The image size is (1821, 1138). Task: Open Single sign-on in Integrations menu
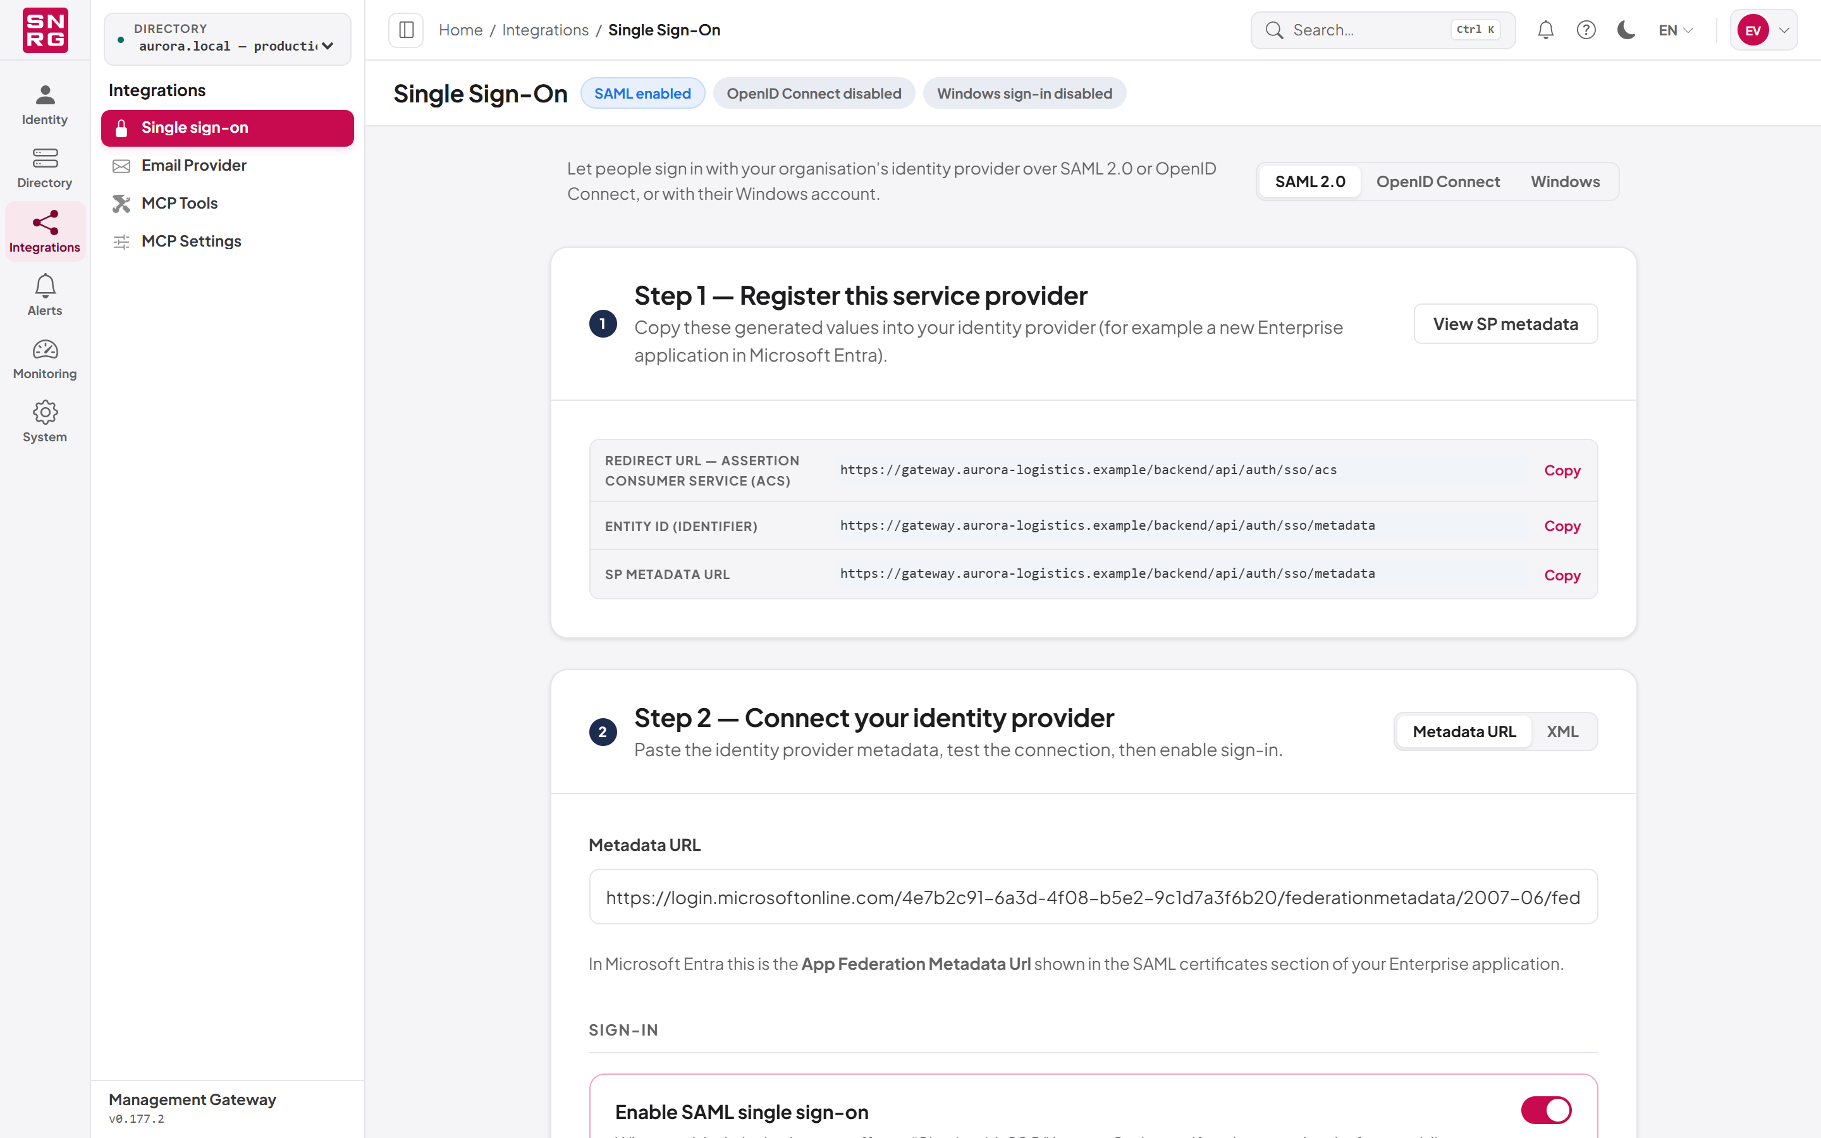coord(227,128)
